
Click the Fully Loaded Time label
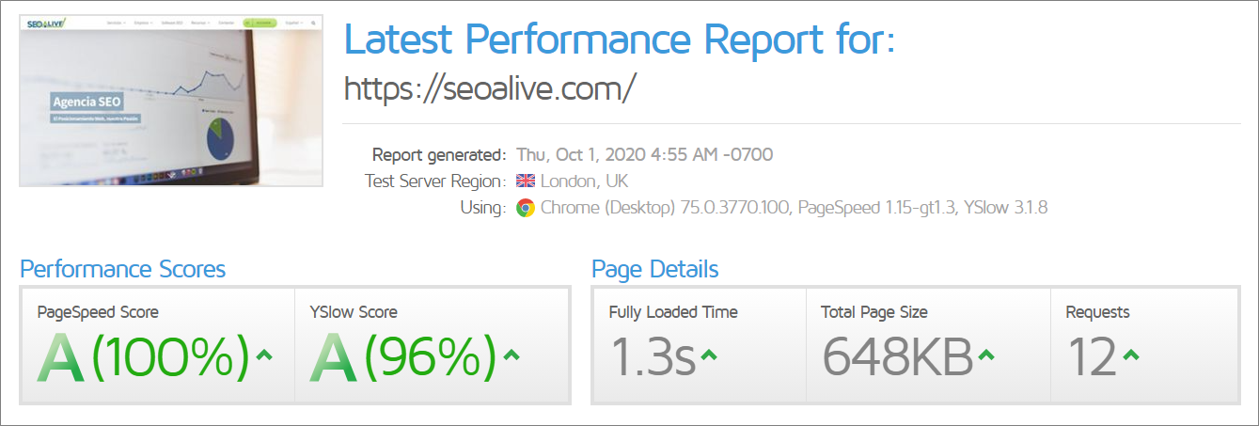point(673,312)
